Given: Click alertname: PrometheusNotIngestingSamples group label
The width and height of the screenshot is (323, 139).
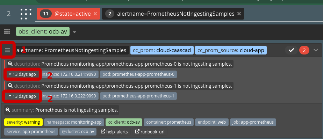Looking at the screenshot, I should tap(71, 50).
